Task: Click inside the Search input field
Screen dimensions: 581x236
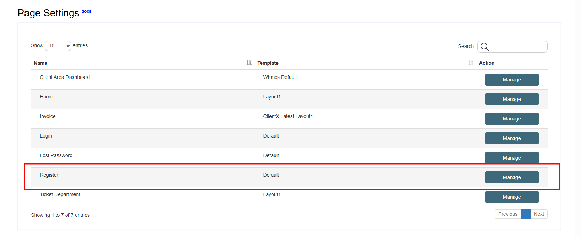Action: 517,47
